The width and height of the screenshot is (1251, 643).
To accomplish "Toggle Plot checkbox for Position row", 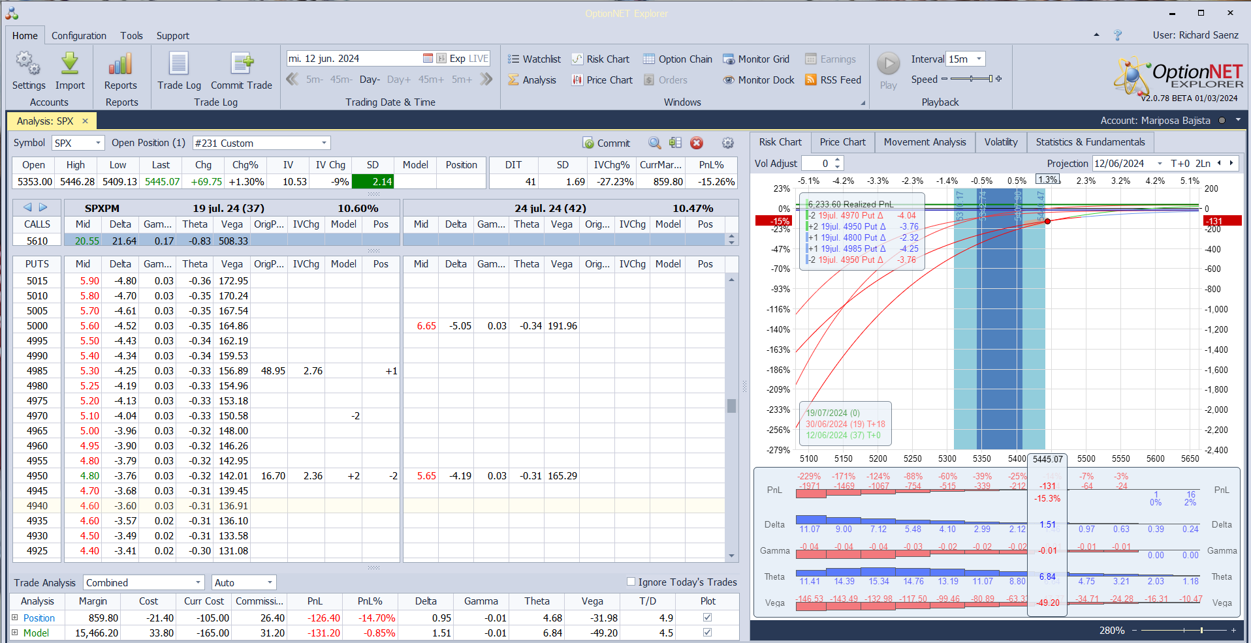I will pos(707,618).
